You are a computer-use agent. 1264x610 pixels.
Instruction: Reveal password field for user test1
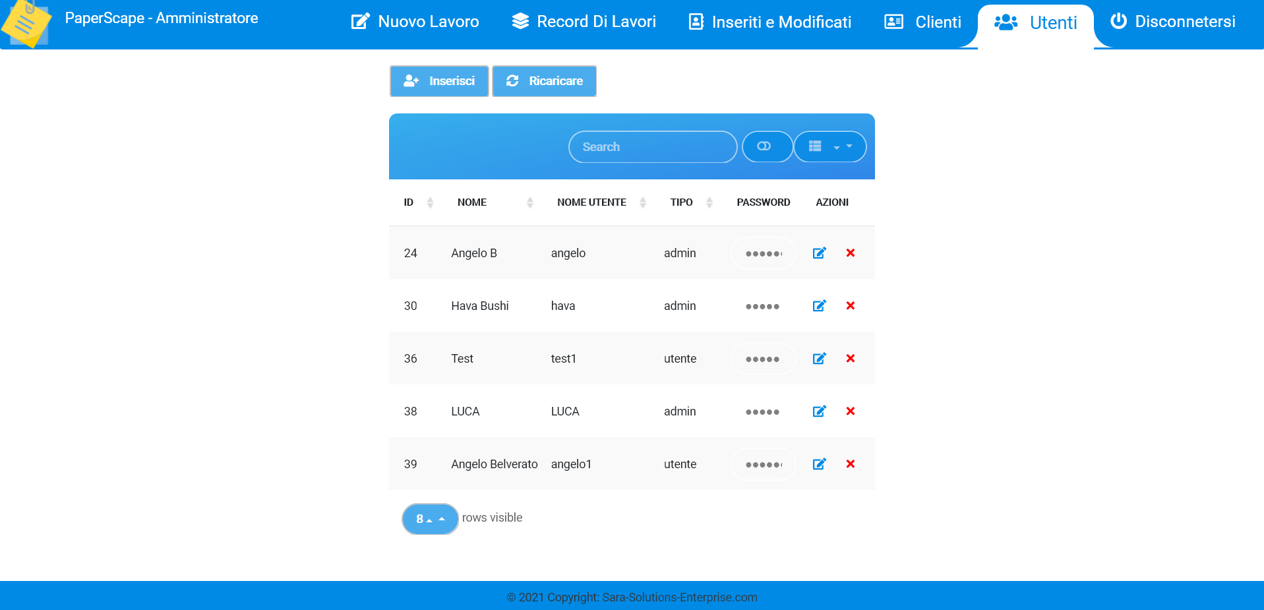tap(763, 359)
